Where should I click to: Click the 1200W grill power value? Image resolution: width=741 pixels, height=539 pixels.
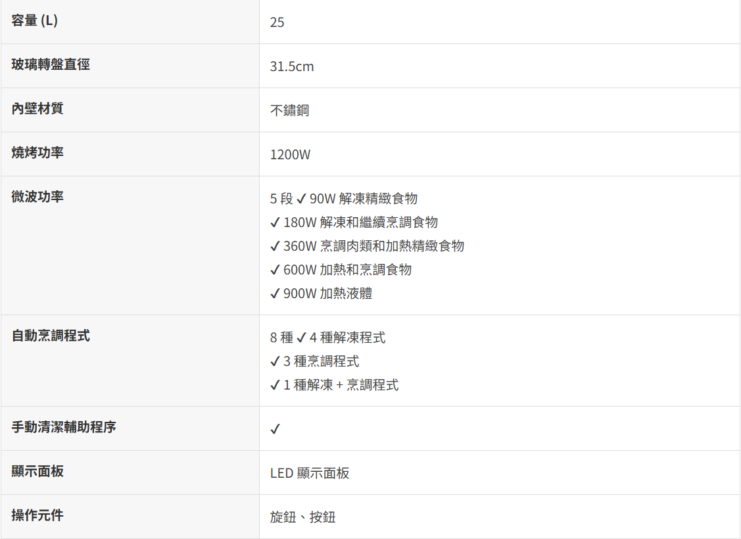click(290, 155)
